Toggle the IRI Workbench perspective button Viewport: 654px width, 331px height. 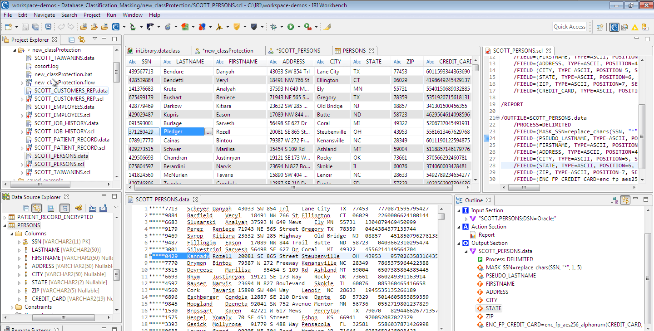point(614,26)
